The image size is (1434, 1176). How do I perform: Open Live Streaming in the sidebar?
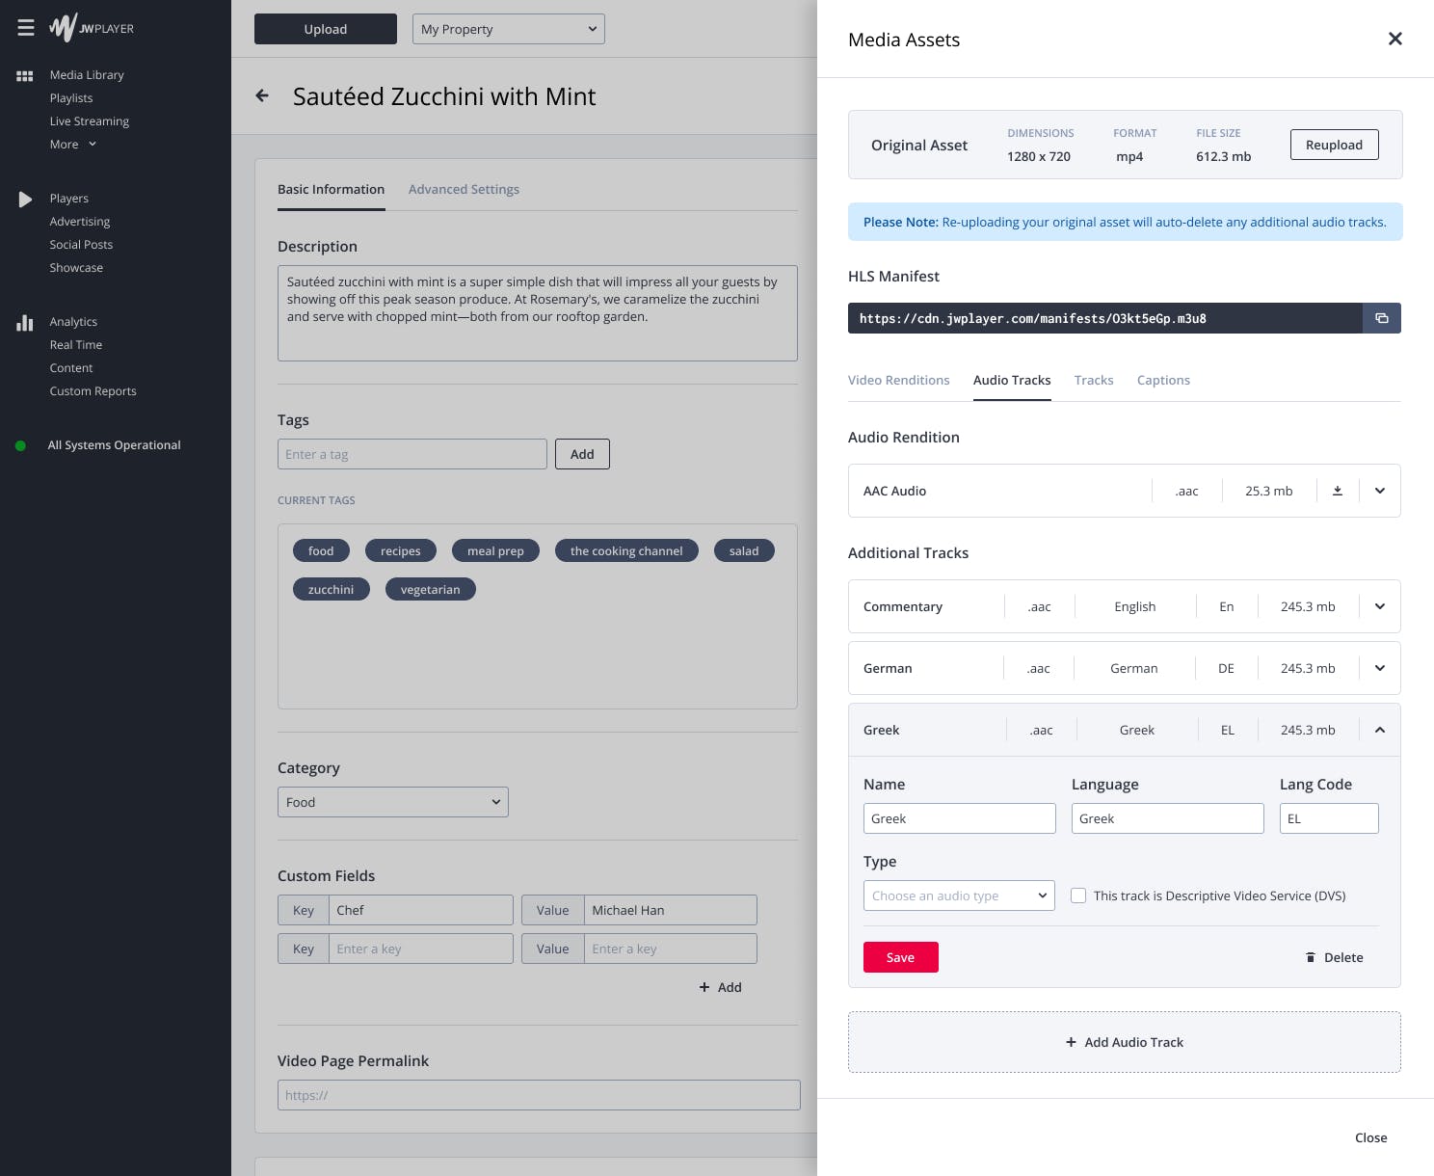coord(90,121)
